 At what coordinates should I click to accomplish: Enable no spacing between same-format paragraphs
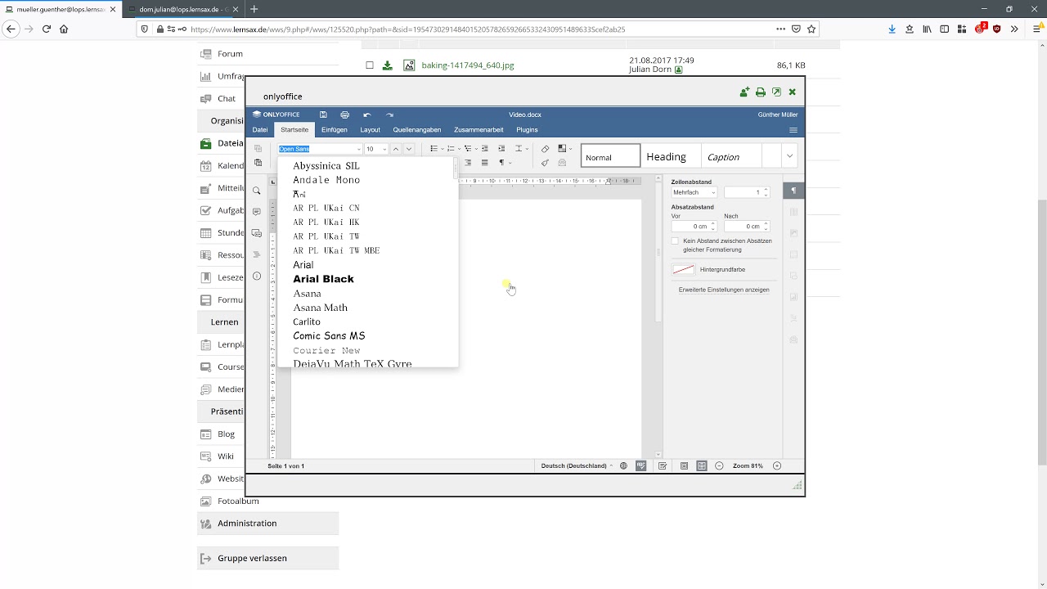675,241
